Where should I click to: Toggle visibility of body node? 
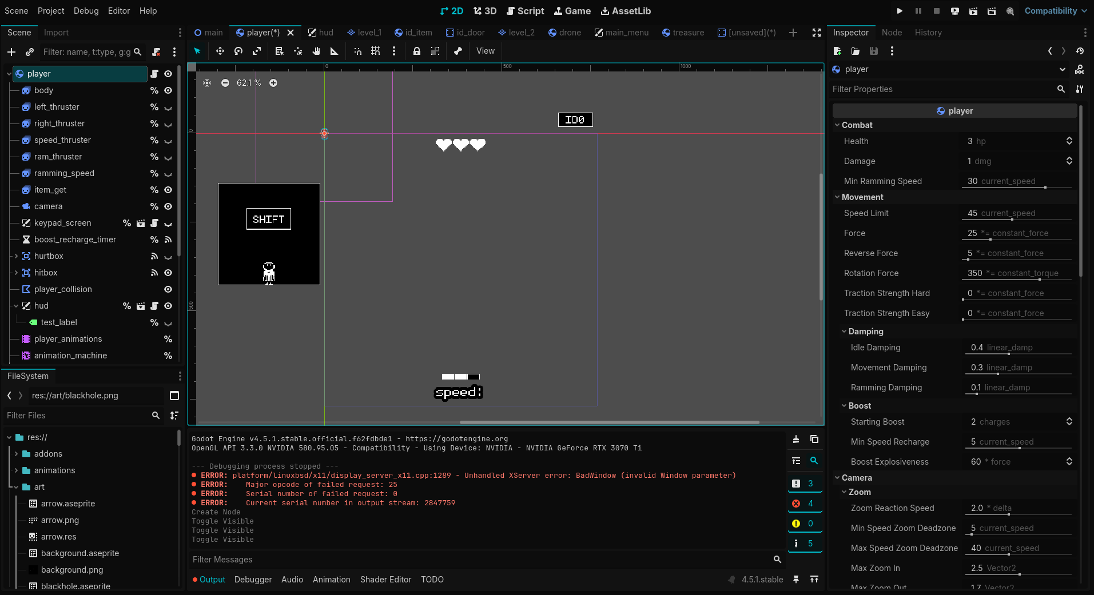pos(168,90)
